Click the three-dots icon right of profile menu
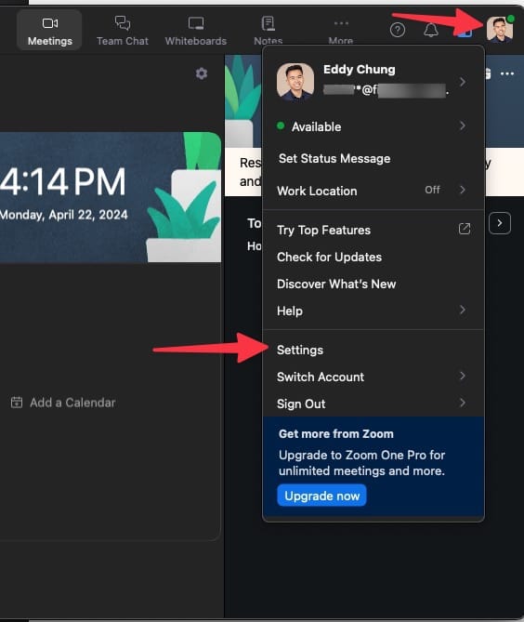The width and height of the screenshot is (524, 622). point(507,73)
